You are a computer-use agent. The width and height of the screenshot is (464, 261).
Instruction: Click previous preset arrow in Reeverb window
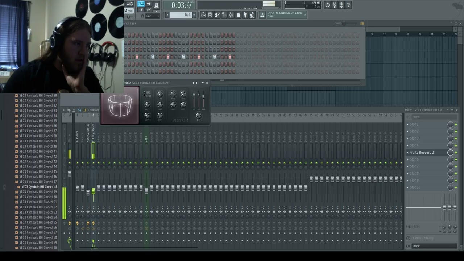pos(193,83)
